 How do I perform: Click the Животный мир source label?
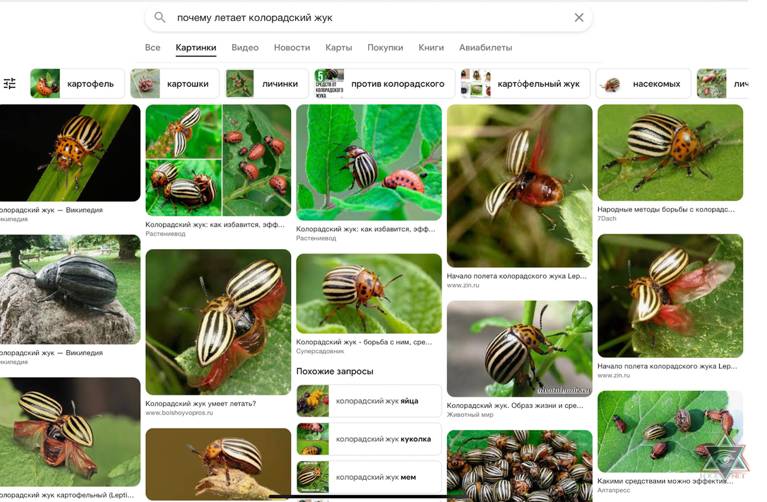point(470,415)
